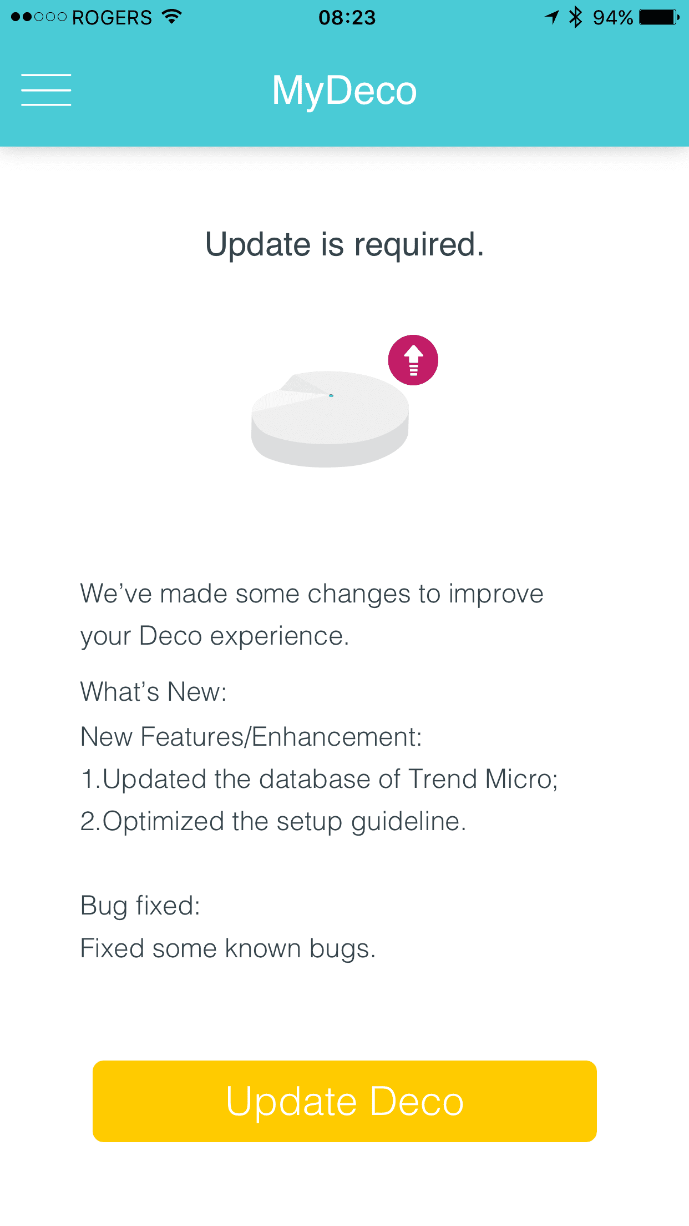Viewport: 689px width, 1226px height.
Task: Tap the "Update is required." heading
Action: coord(344,244)
